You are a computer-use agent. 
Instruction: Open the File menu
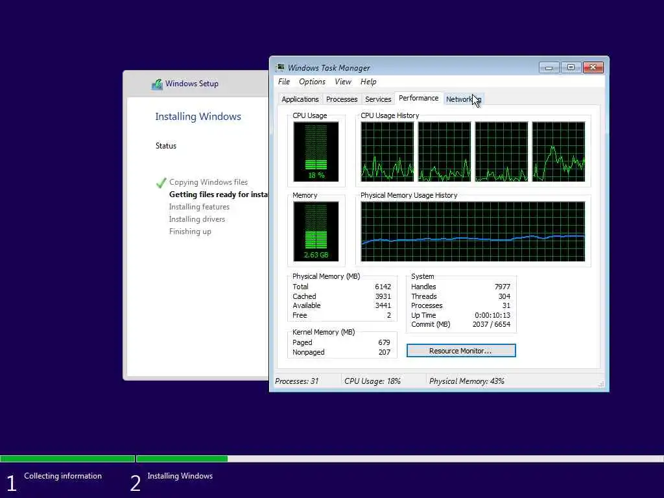pos(284,82)
